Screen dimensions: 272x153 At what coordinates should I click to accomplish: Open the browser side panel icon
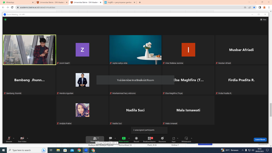[260, 8]
